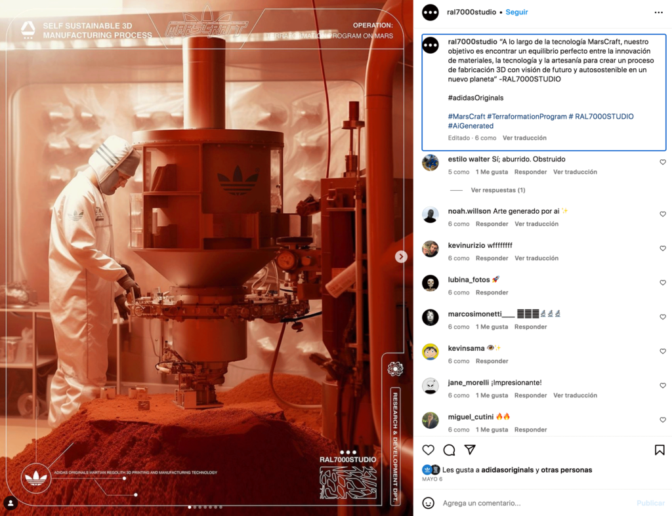The width and height of the screenshot is (672, 516).
Task: Expand translation of the post caption
Action: 524,138
